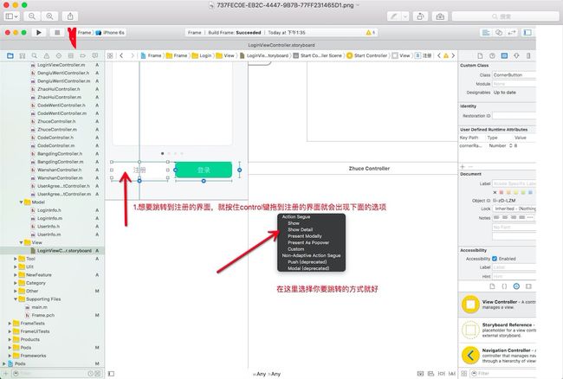Show the attributes inspector

point(516,55)
